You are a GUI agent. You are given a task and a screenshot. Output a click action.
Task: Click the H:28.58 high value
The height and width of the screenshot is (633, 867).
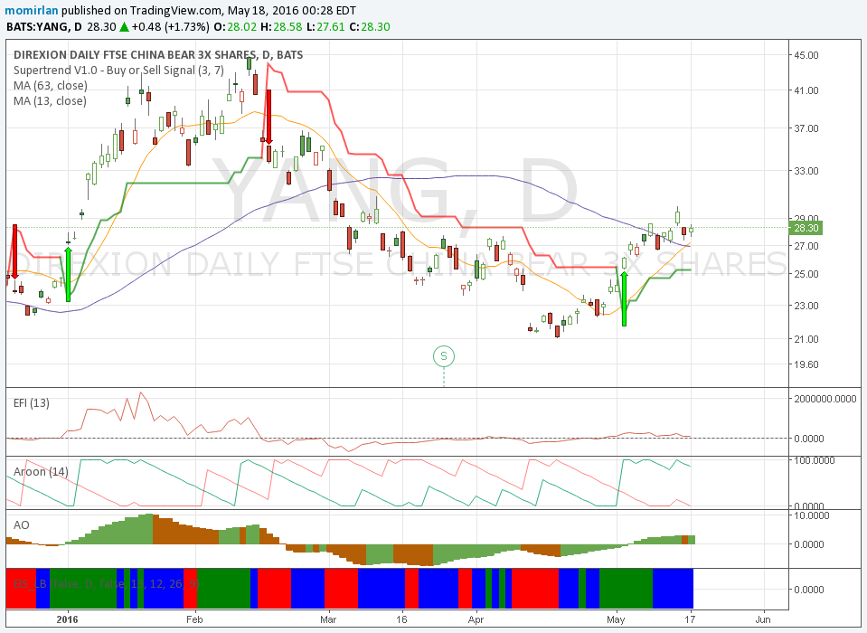pos(281,27)
